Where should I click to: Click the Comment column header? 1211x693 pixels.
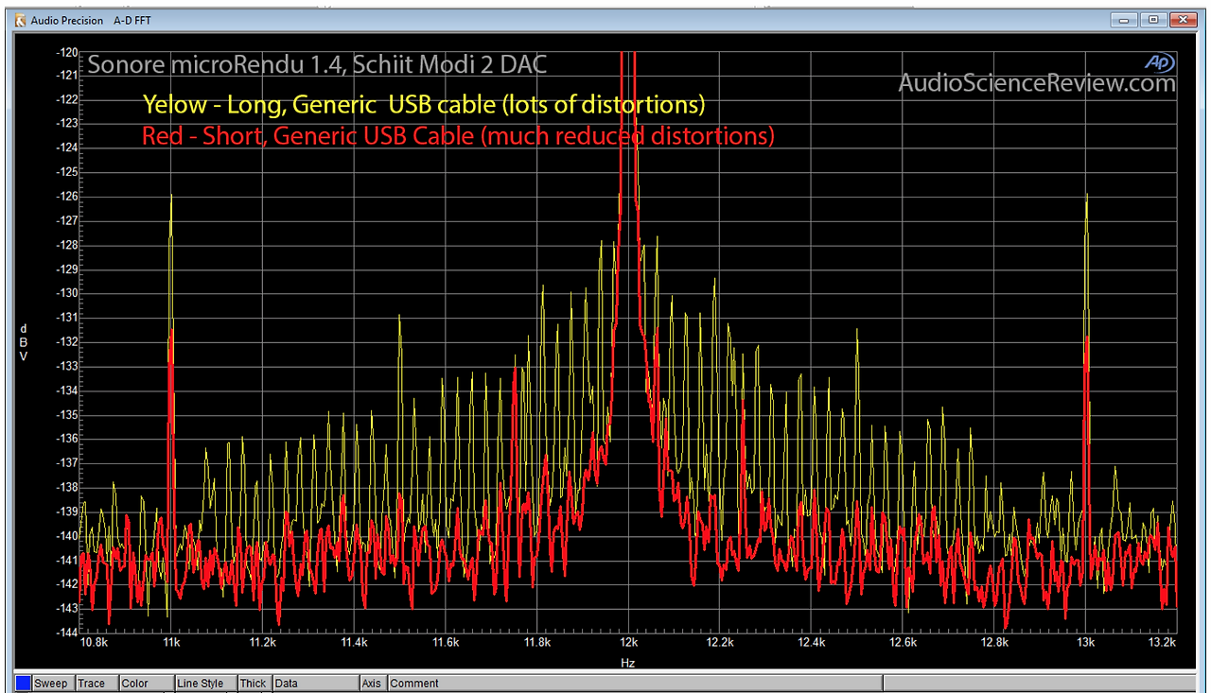tap(634, 683)
